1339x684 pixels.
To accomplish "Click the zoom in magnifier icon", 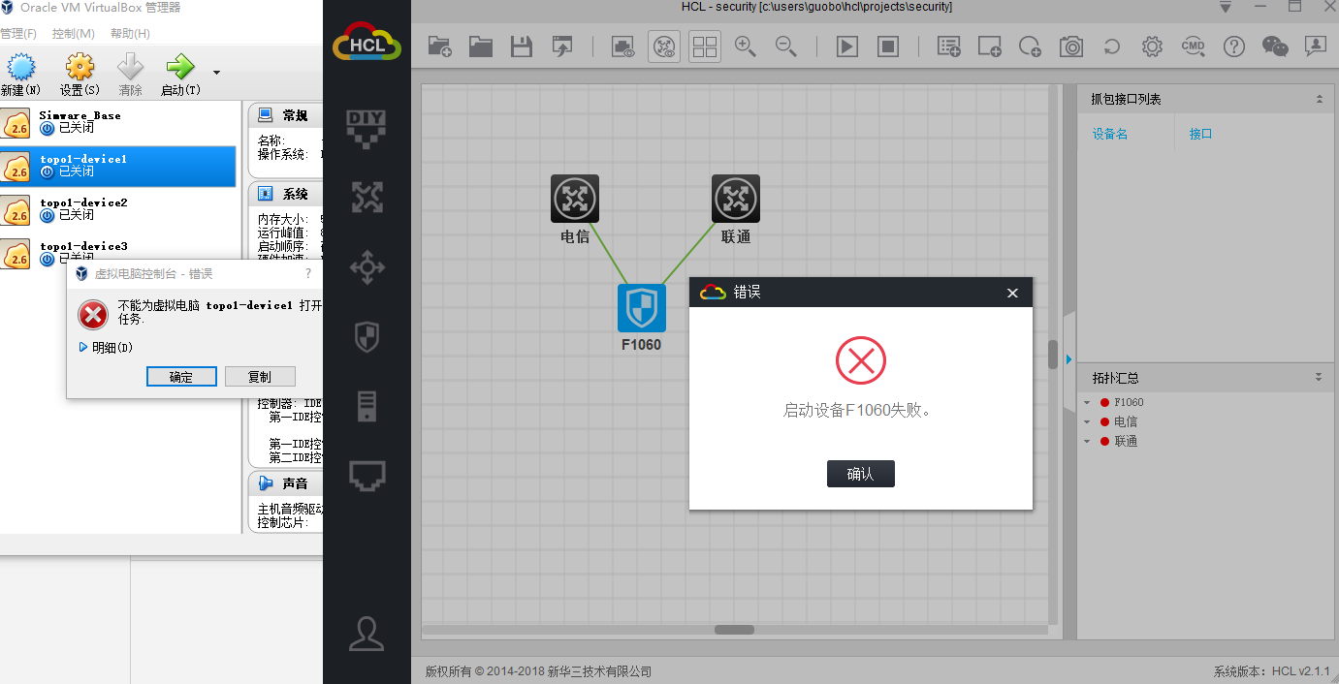I will 746,46.
